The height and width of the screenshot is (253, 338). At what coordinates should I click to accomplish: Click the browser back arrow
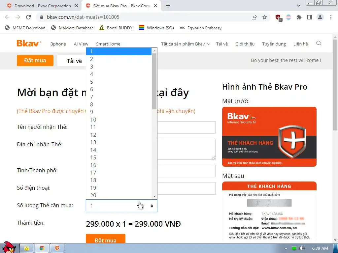[x=7, y=17]
